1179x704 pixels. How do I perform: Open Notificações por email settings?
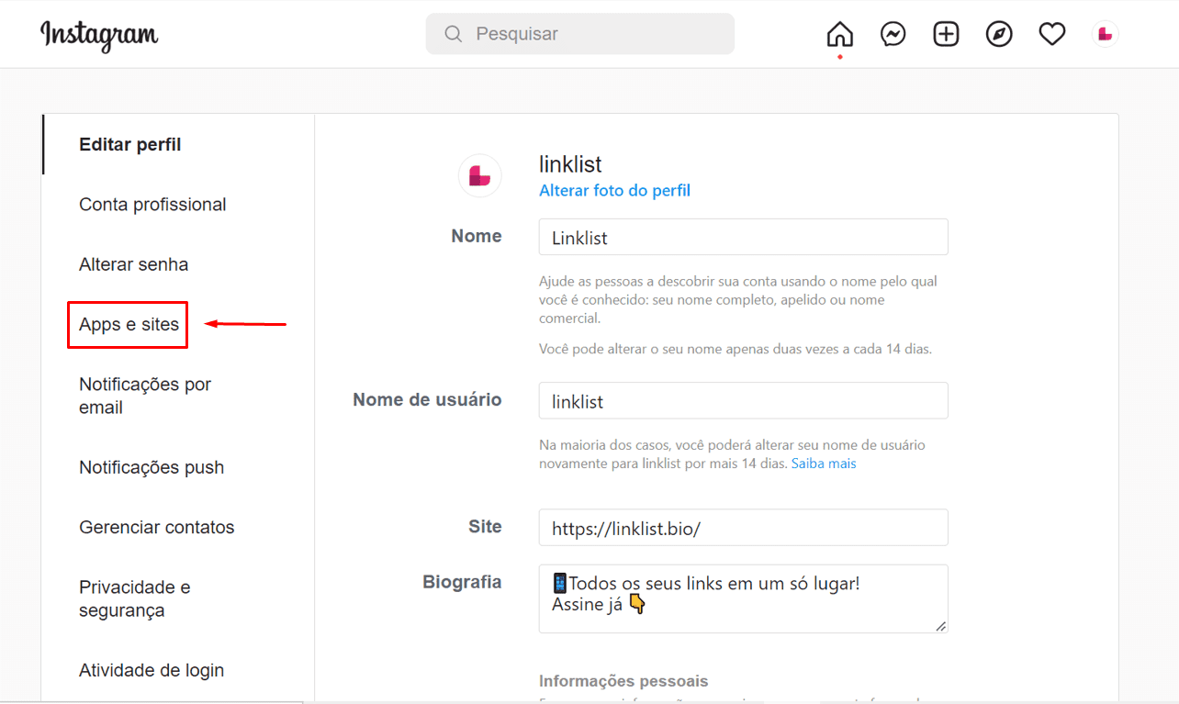point(145,396)
